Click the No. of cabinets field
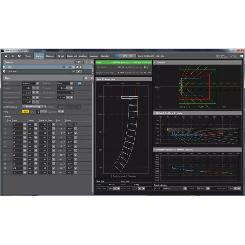This screenshot has height=245, width=245. (65, 93)
